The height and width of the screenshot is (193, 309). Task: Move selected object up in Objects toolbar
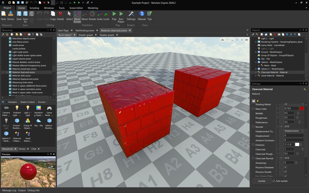tap(287, 34)
